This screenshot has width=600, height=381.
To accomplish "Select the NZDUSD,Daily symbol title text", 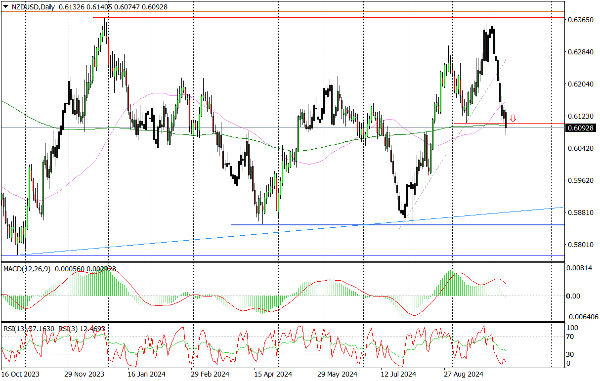I will [x=32, y=7].
